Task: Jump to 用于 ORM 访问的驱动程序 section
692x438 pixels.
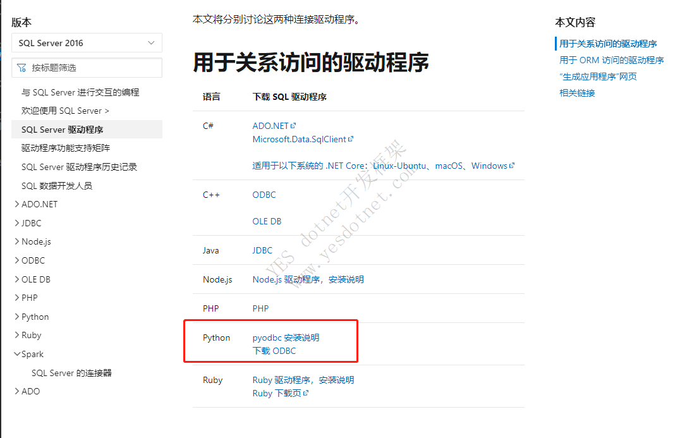Action: pyautogui.click(x=612, y=60)
